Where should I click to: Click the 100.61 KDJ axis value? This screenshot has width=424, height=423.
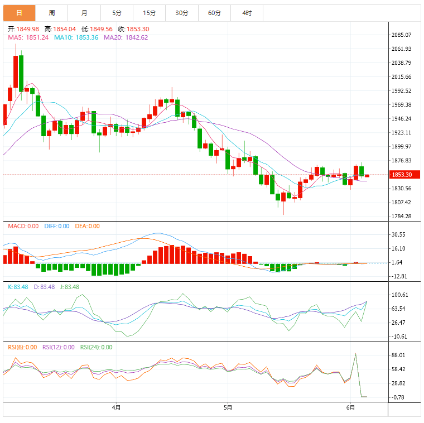[x=399, y=295]
